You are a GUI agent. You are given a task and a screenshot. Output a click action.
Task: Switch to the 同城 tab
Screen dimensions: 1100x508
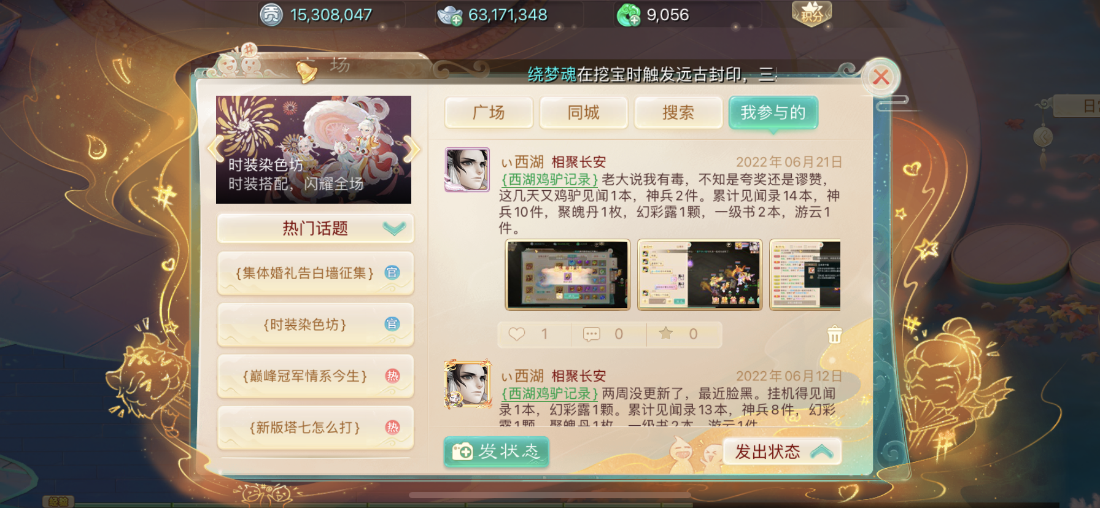[x=583, y=112]
